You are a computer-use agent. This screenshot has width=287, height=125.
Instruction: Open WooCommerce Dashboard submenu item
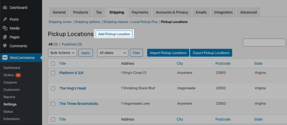pyautogui.click(x=12, y=68)
